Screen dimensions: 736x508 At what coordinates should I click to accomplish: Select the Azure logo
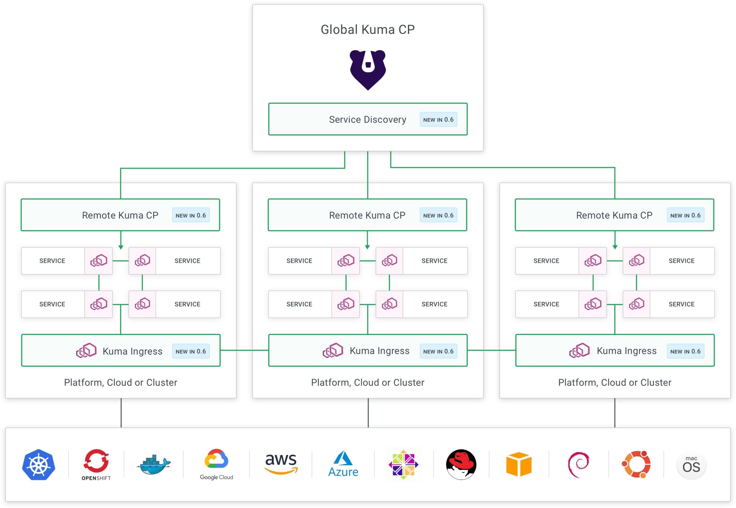point(343,464)
